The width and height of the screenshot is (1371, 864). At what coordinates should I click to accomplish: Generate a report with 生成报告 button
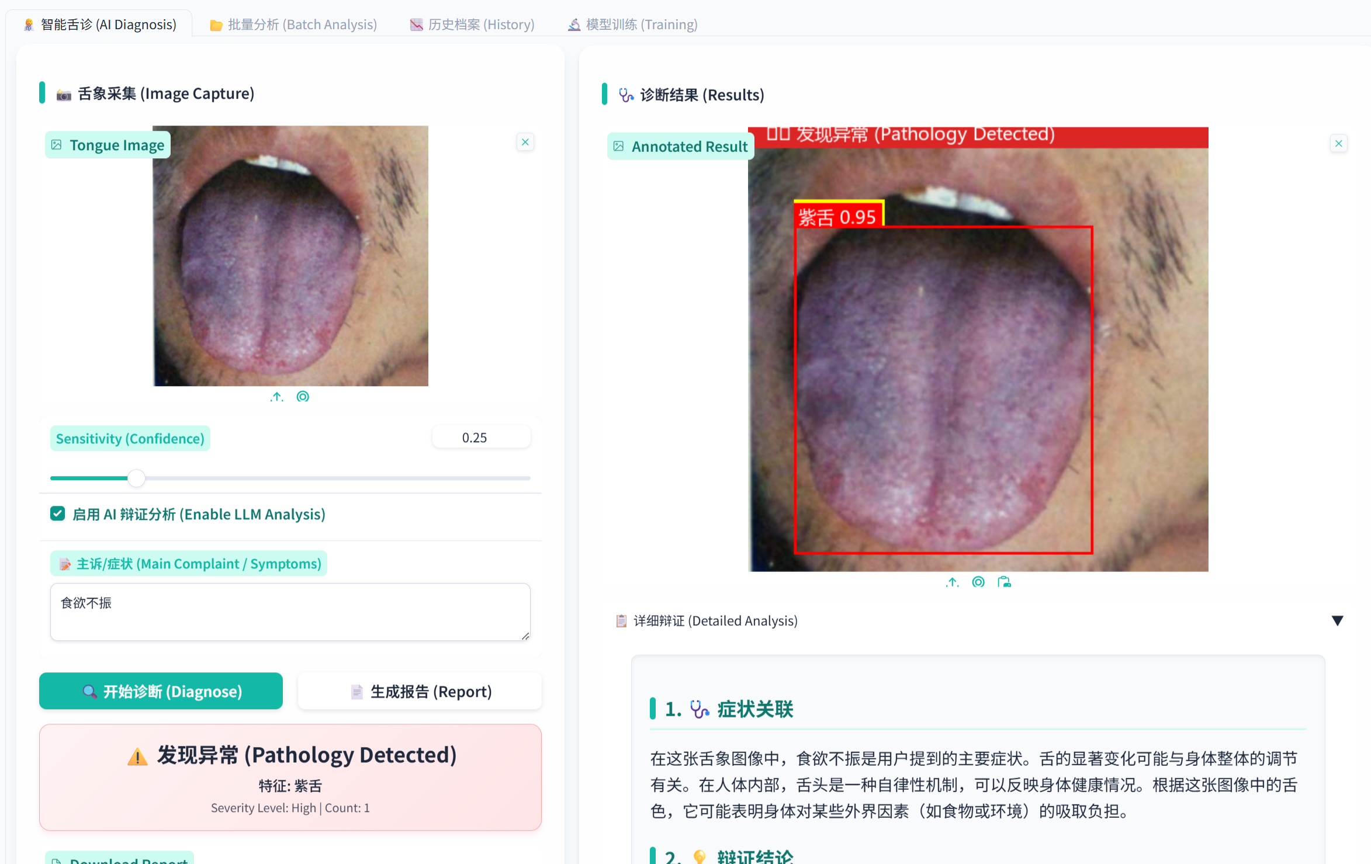coord(419,691)
